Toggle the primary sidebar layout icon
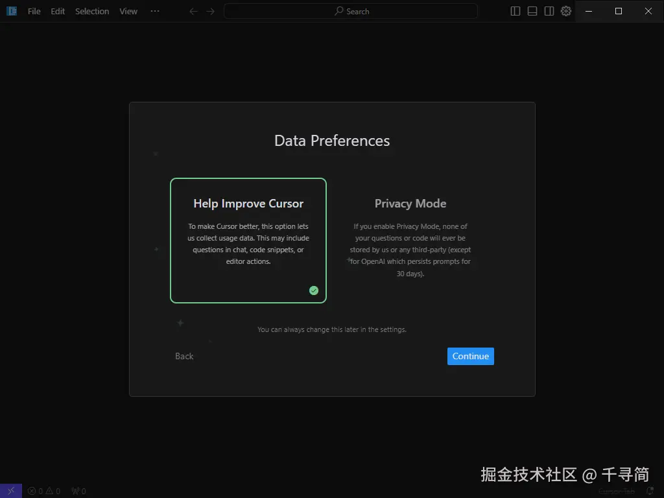Image resolution: width=664 pixels, height=498 pixels. point(516,12)
